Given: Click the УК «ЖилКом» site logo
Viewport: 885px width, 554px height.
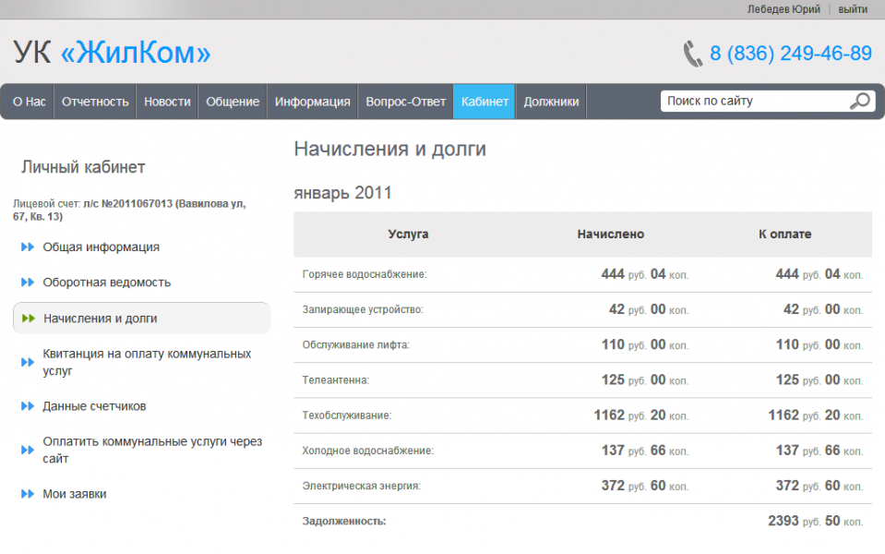Looking at the screenshot, I should pos(112,53).
